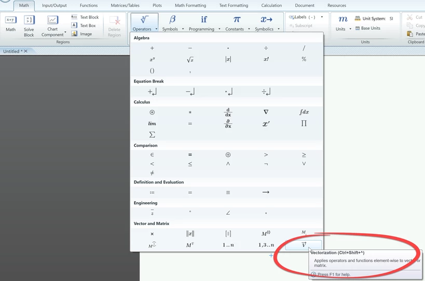Viewport: 425px width, 281px height.
Task: Insert the summation Σ operator
Action: click(x=152, y=135)
